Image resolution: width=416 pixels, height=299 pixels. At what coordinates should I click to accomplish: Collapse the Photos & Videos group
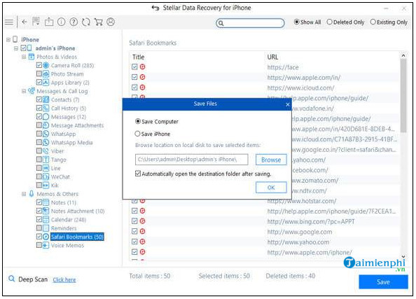click(24, 57)
